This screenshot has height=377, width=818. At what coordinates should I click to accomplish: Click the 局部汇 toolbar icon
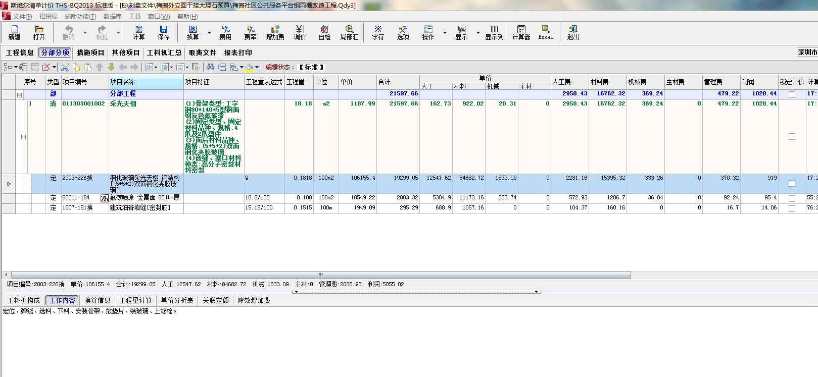(349, 33)
